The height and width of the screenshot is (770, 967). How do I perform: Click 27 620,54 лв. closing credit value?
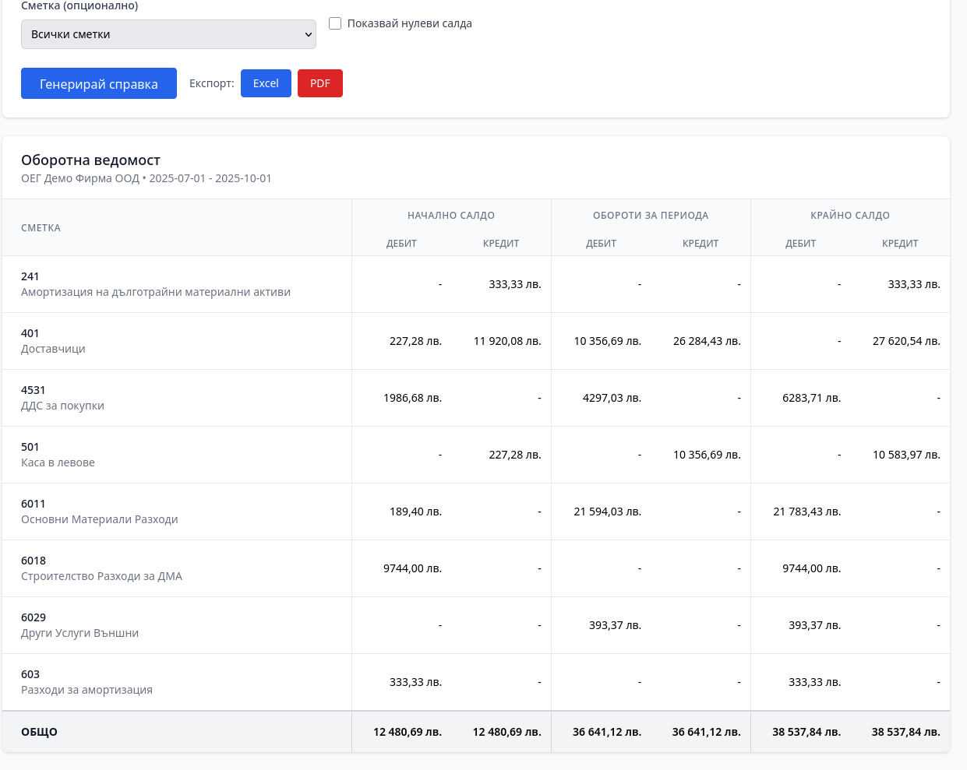point(906,341)
